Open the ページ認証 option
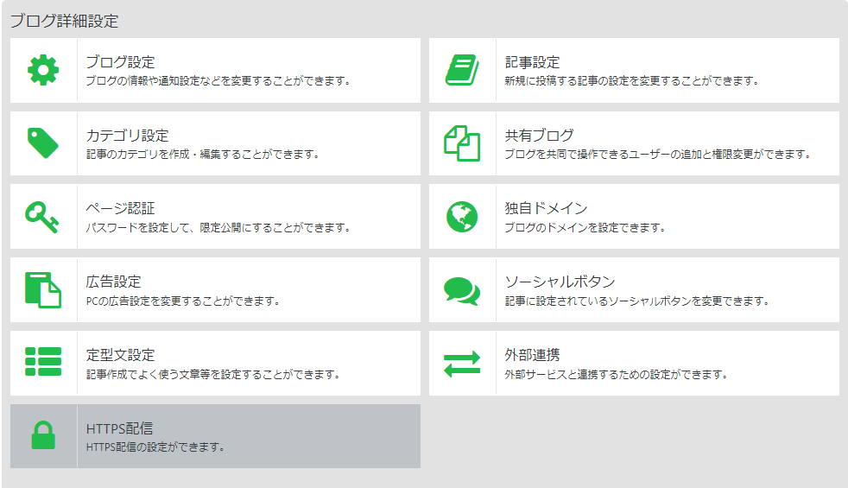Screen dimensions: 848x488 click(121, 209)
